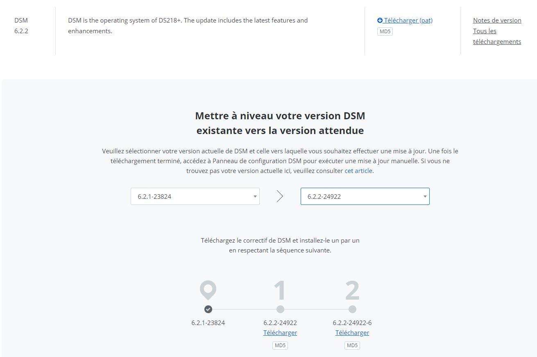Click the 'Téléchargez le correctif de DSM' instruction text

coord(280,245)
